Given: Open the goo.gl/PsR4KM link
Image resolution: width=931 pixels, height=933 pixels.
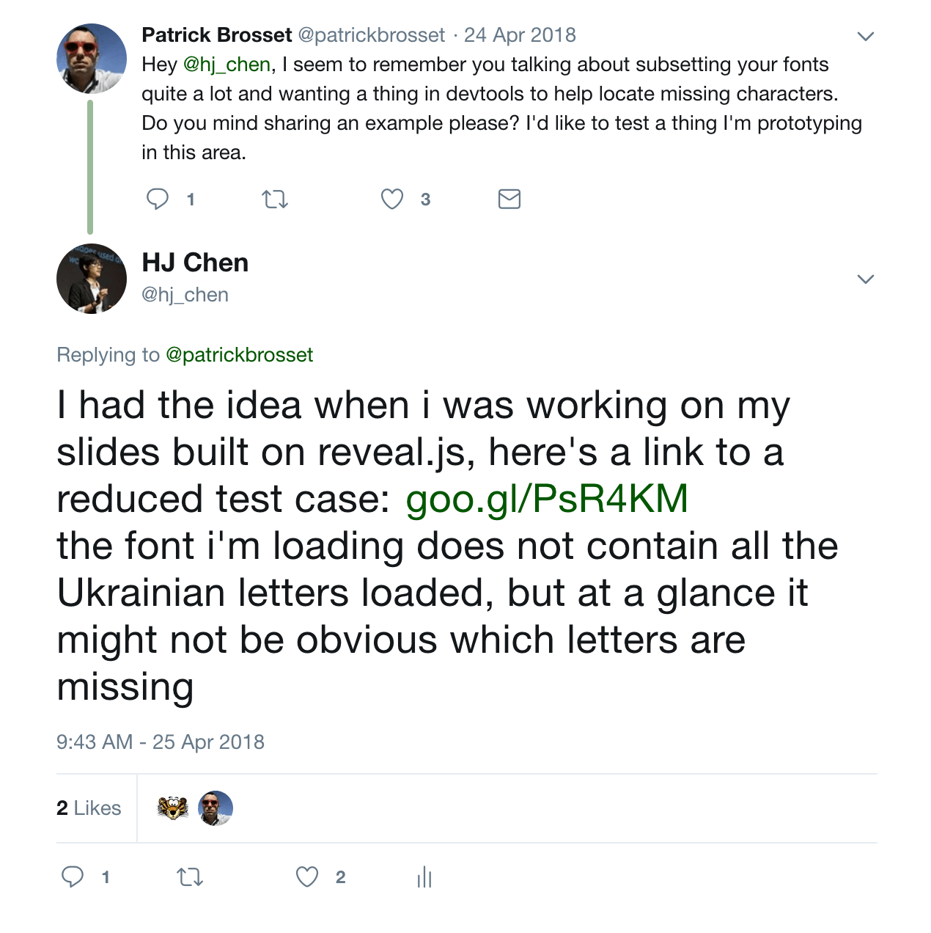Looking at the screenshot, I should [x=547, y=499].
